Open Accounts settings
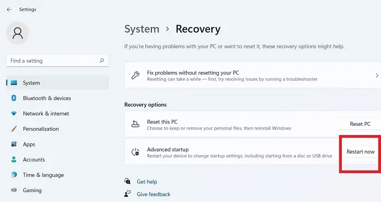Image resolution: width=381 pixels, height=202 pixels. coord(58,160)
